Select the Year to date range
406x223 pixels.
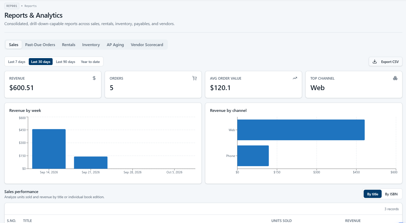90,62
